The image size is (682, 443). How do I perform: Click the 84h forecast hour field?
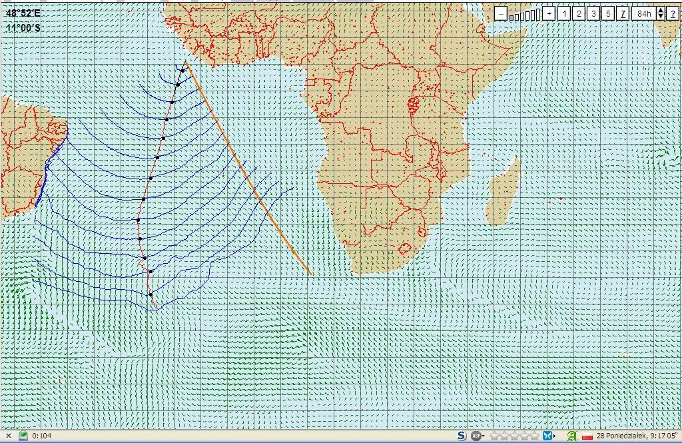click(x=643, y=13)
